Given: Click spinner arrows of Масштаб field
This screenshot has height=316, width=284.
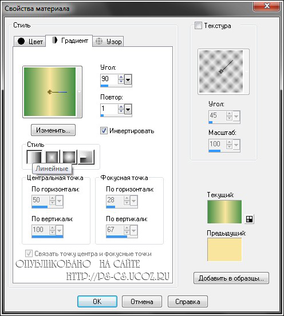Looking at the screenshot, I should point(229,145).
